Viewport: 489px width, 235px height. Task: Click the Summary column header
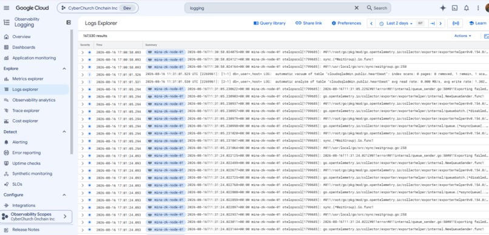(151, 45)
